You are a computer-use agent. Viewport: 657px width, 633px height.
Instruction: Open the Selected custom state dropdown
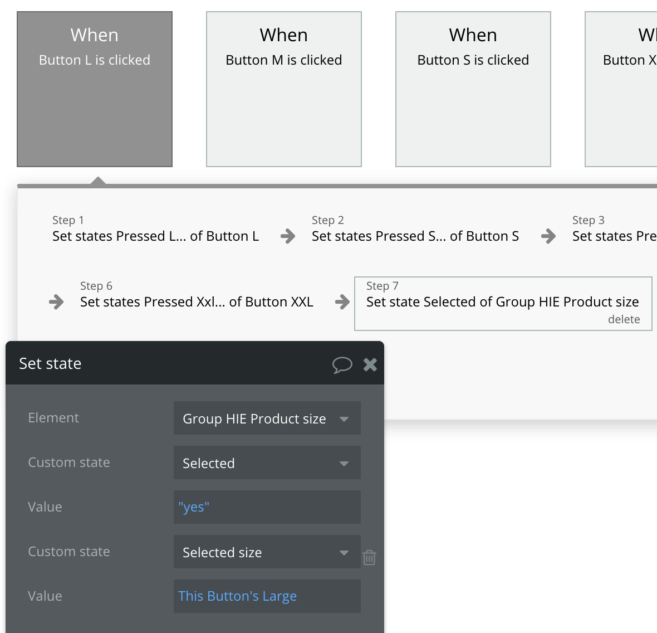pyautogui.click(x=267, y=463)
